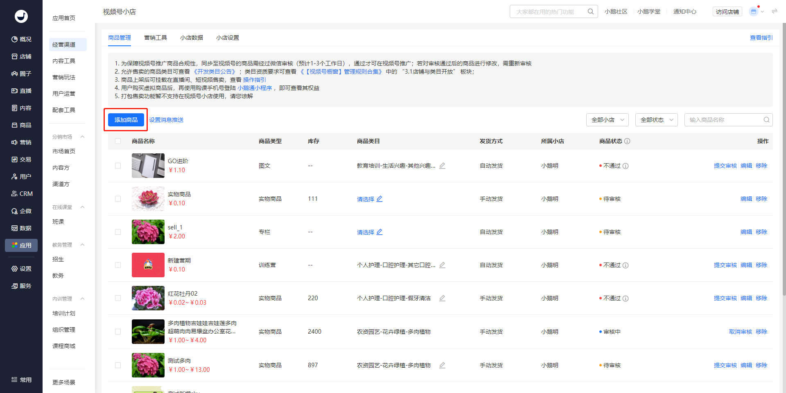Image resolution: width=786 pixels, height=393 pixels.
Task: Click pencil icon next to 实物商品 请选择
Action: click(379, 199)
